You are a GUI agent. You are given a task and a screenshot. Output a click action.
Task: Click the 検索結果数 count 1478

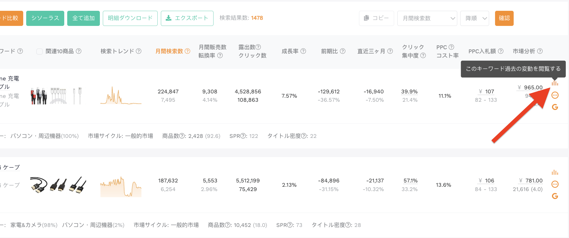coord(257,18)
